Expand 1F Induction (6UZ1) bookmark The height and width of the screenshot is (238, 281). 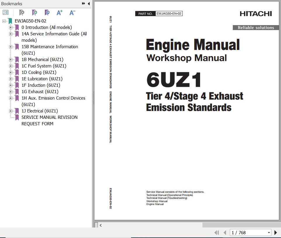point(11,86)
